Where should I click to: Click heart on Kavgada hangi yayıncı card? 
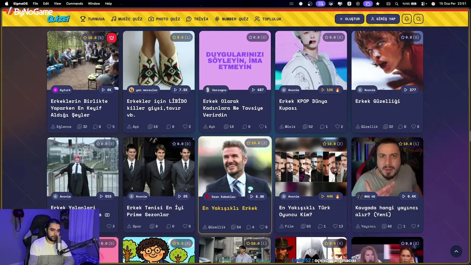tap(413, 226)
